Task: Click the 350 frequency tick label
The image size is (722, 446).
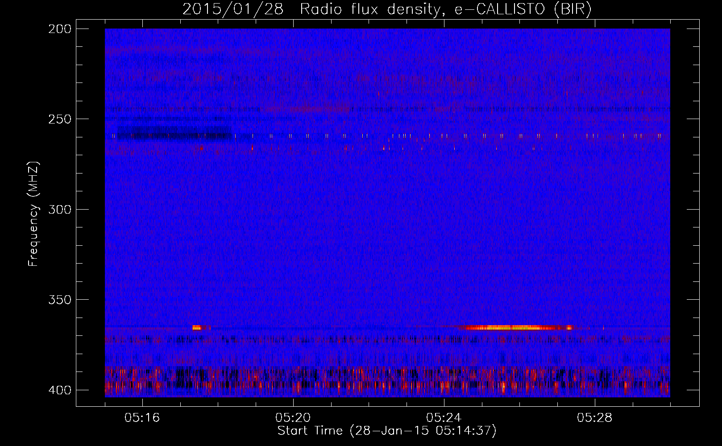Action: coord(60,300)
